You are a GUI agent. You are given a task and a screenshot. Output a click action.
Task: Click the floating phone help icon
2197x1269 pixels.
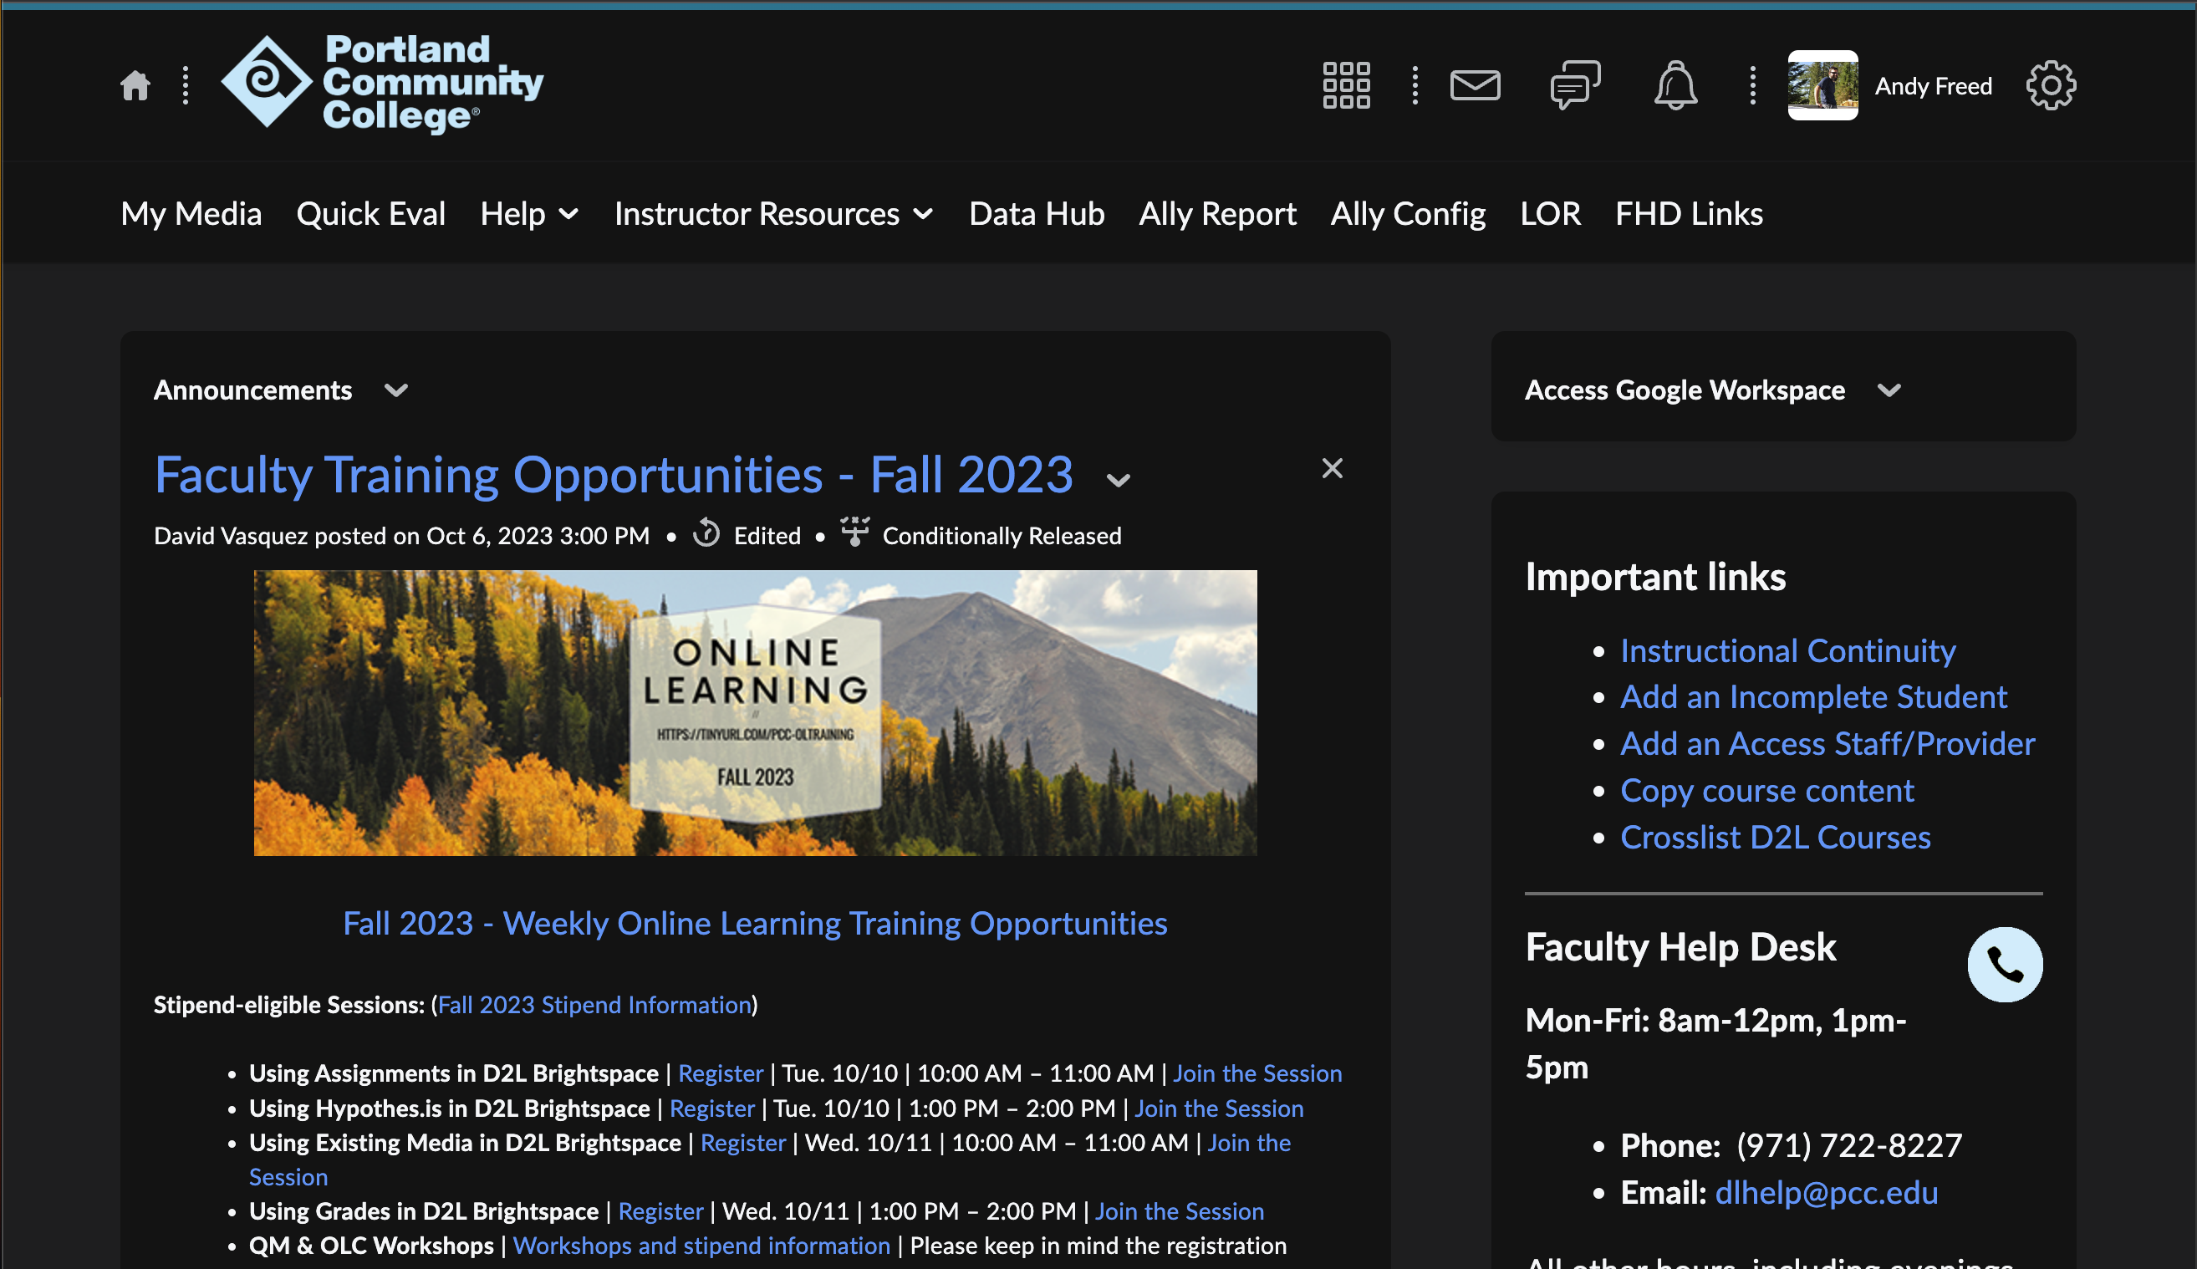pyautogui.click(x=2006, y=963)
